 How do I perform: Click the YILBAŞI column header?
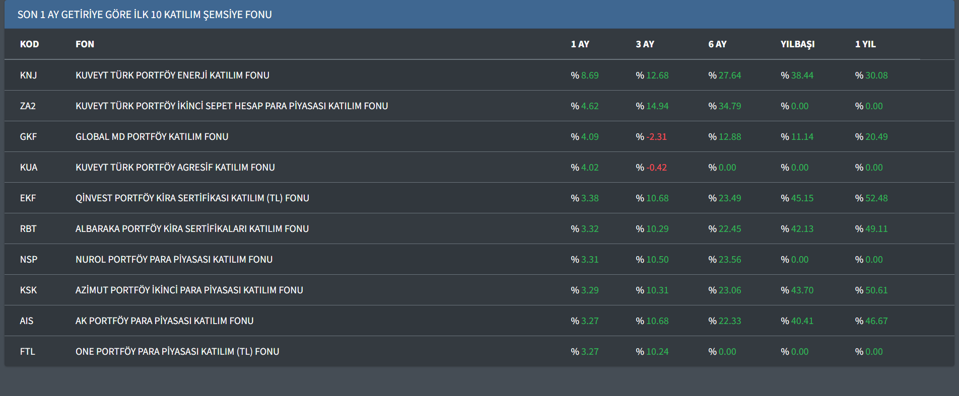point(797,44)
